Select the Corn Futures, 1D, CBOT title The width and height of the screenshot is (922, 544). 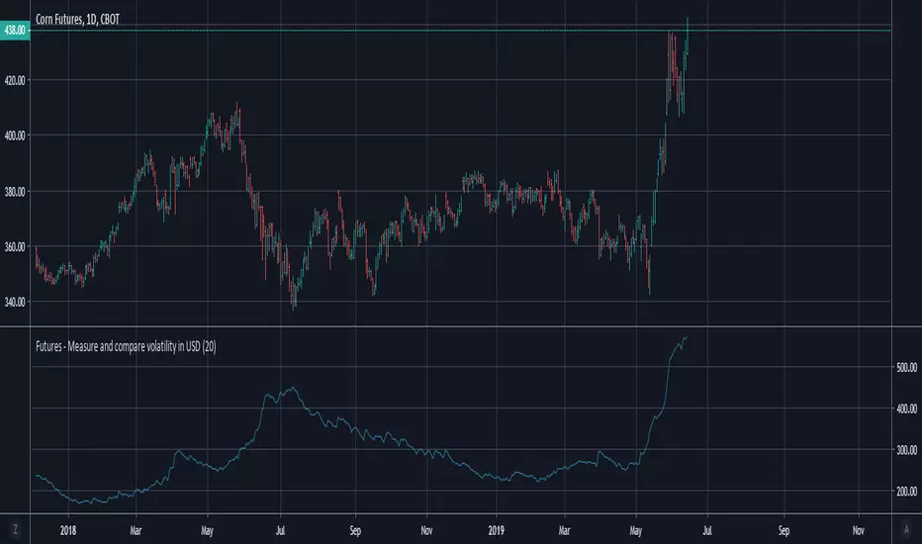pos(77,20)
